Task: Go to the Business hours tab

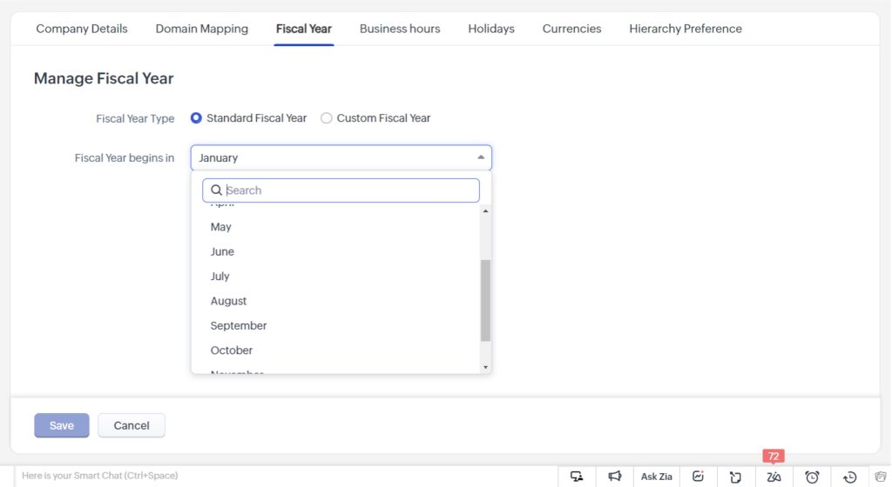Action: tap(400, 29)
